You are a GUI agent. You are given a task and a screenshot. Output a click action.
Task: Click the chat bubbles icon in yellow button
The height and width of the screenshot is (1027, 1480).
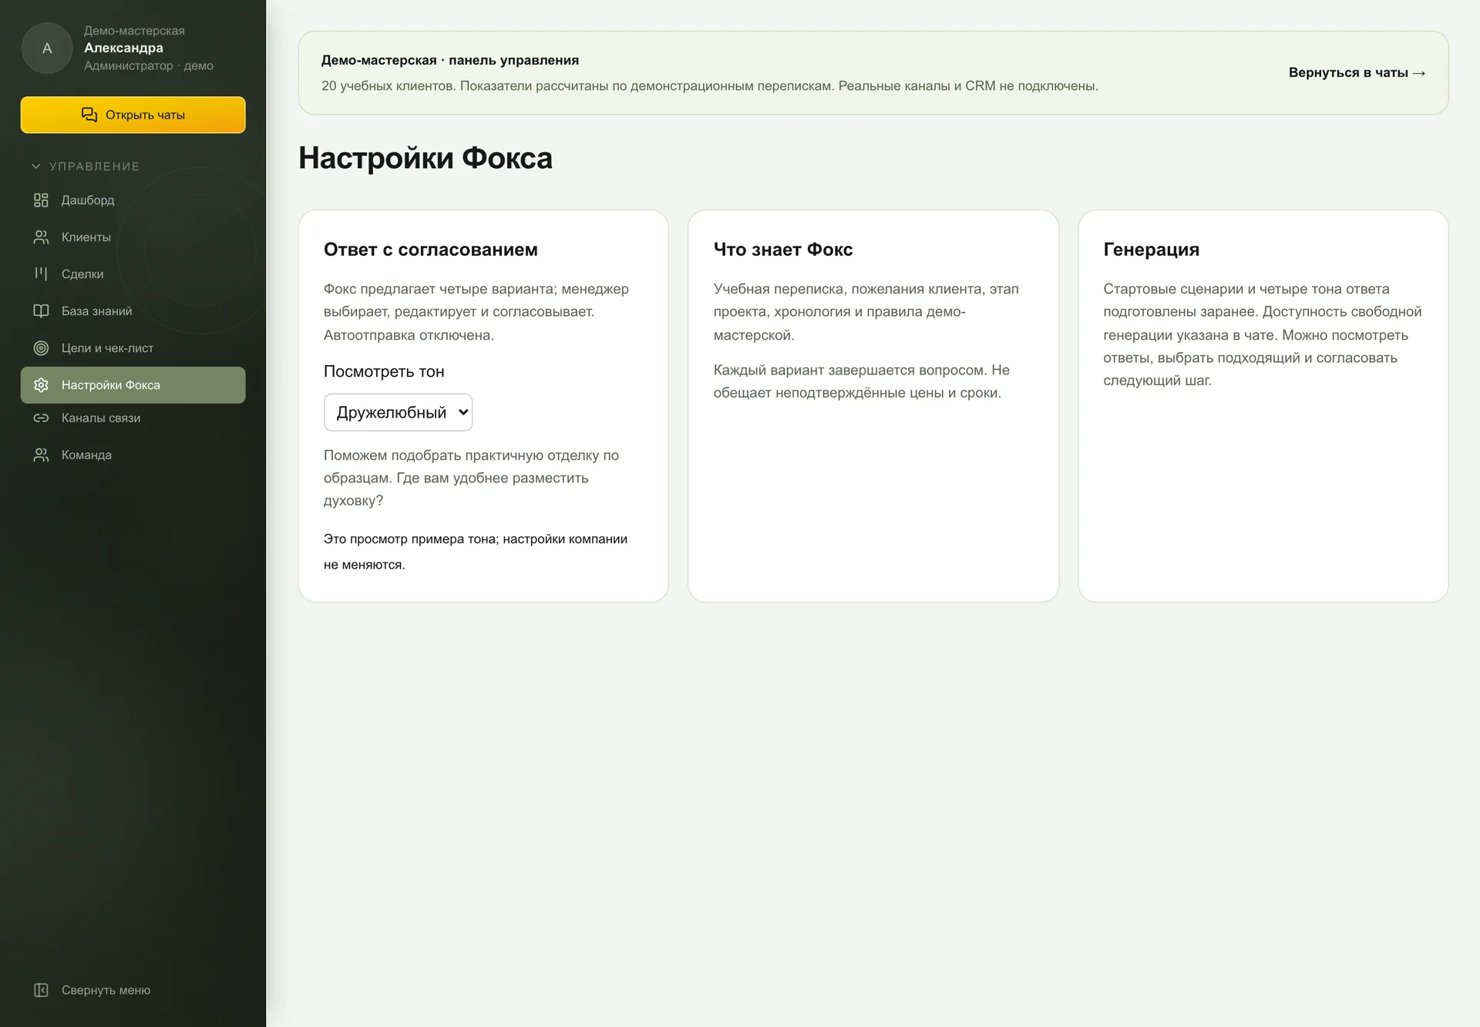click(89, 115)
